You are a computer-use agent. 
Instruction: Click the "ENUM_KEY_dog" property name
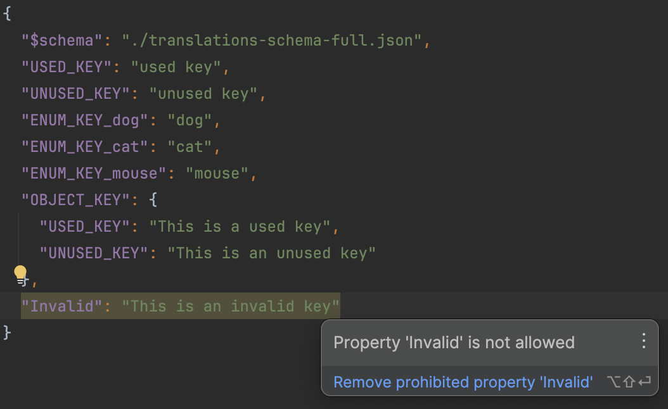pos(82,120)
